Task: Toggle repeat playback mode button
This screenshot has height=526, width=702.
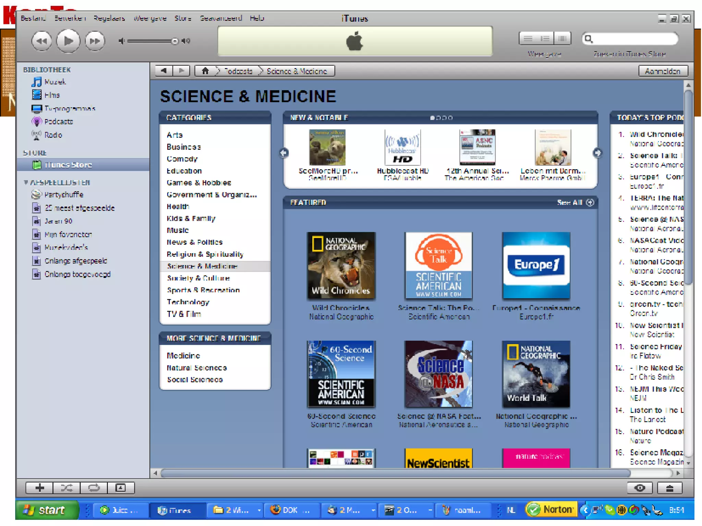Action: (x=94, y=488)
